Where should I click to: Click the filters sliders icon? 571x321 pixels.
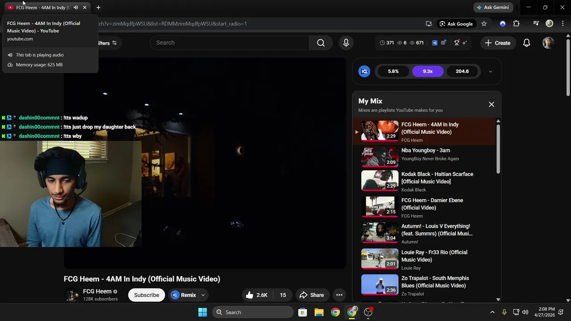115,43
